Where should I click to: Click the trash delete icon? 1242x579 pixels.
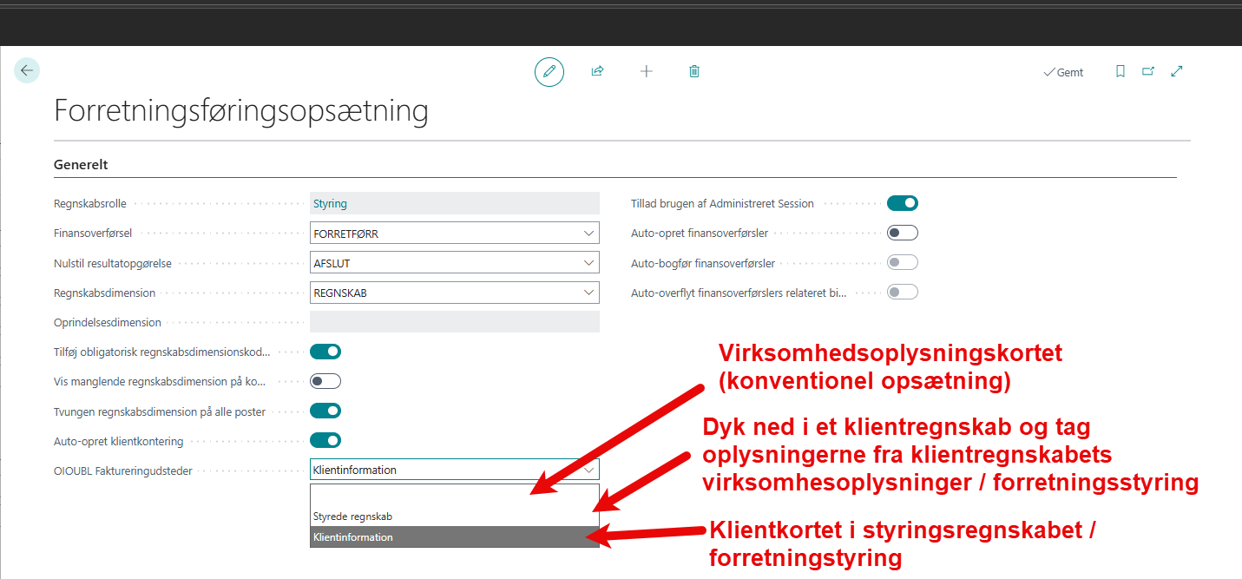click(694, 72)
